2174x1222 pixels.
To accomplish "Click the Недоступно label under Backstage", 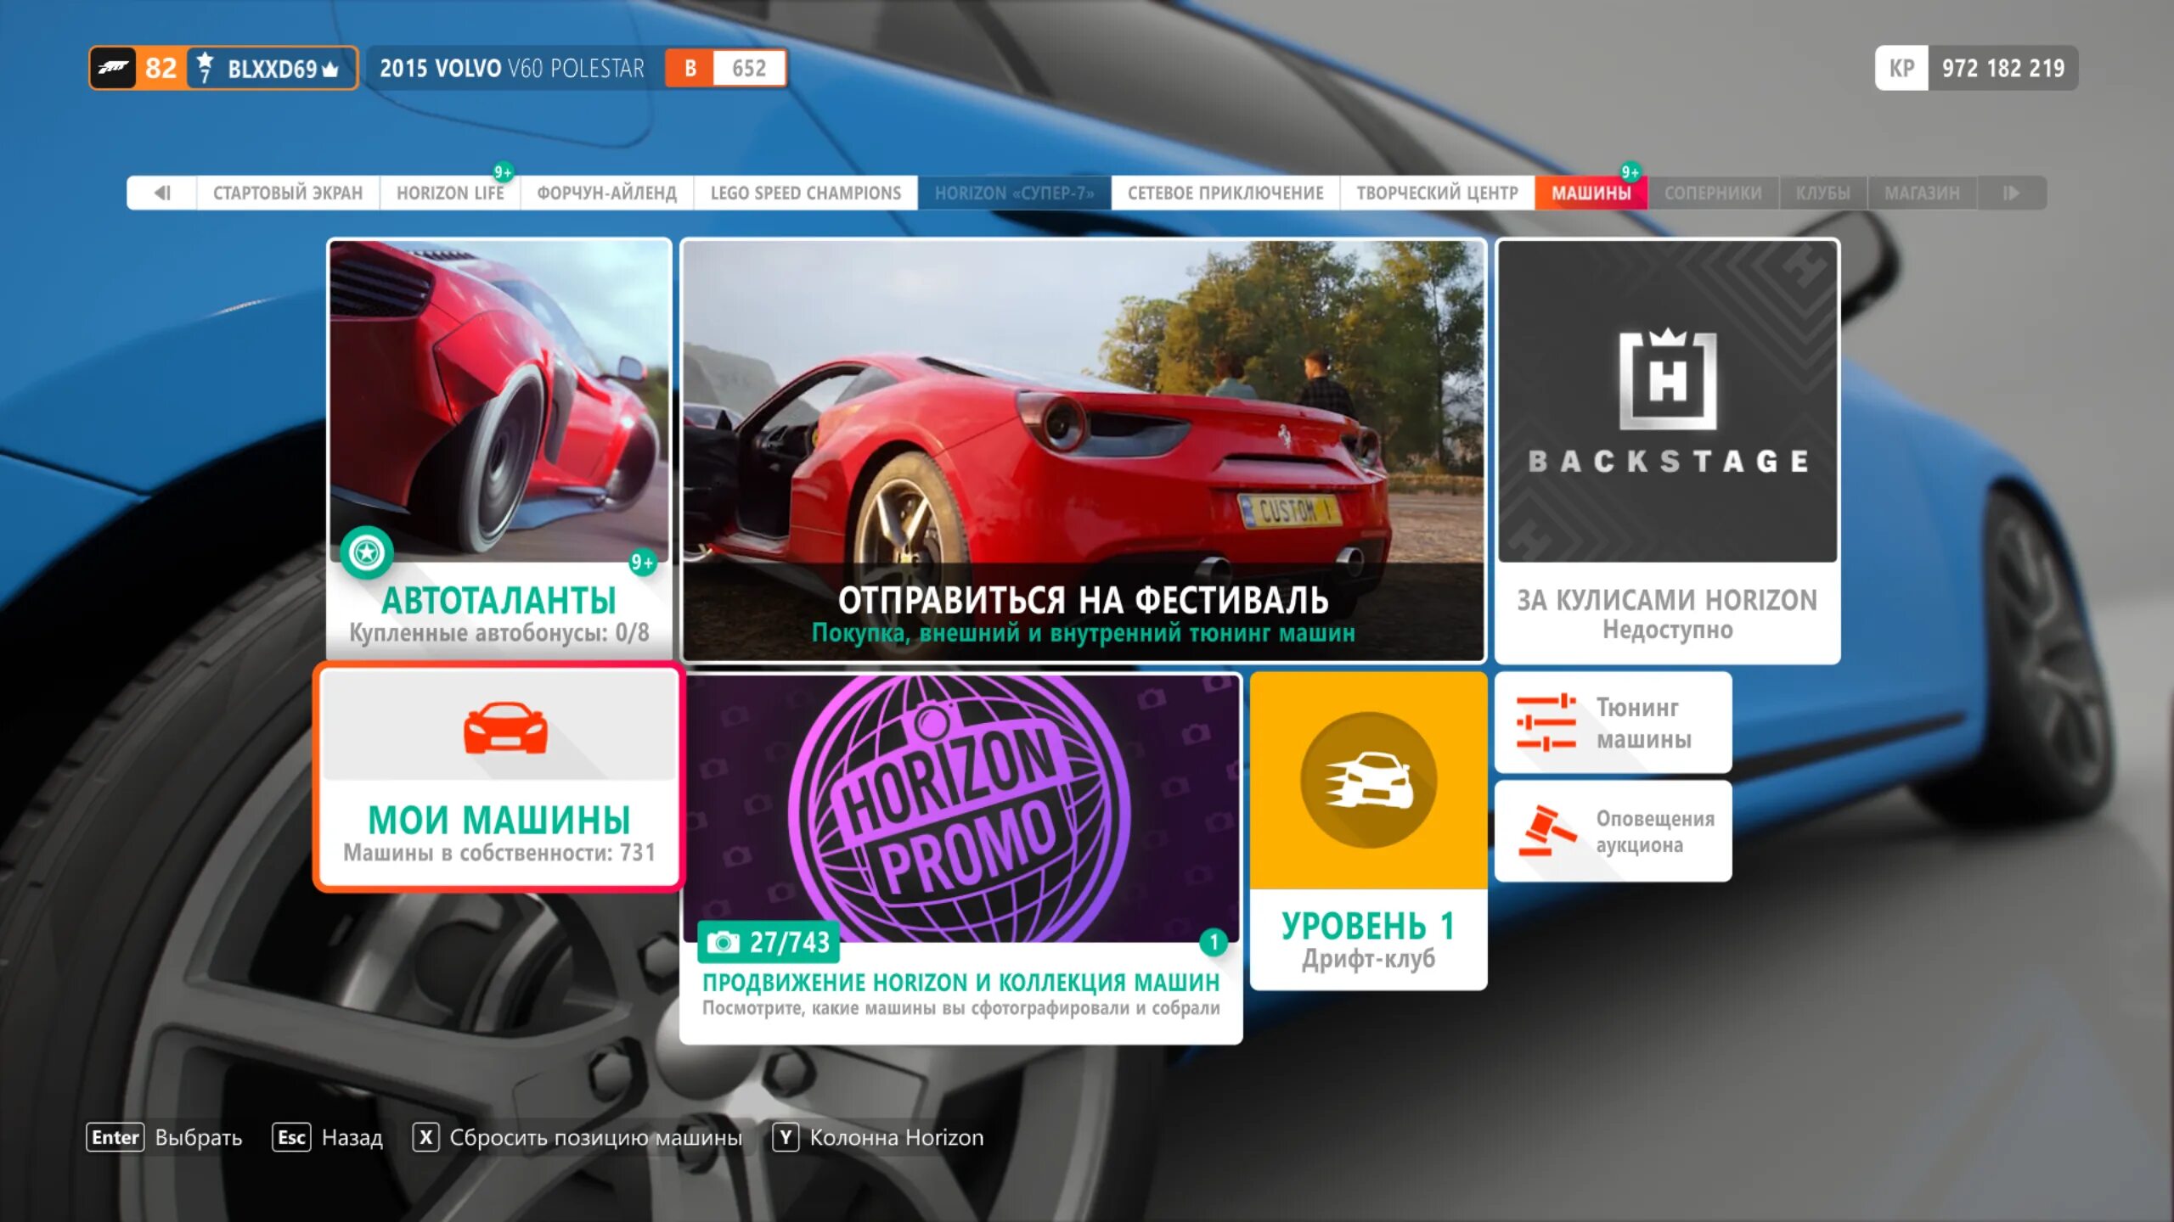I will 1667,630.
